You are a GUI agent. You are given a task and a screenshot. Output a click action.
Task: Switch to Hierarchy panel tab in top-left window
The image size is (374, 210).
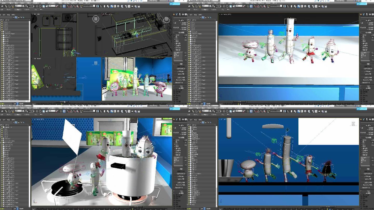coord(179,15)
